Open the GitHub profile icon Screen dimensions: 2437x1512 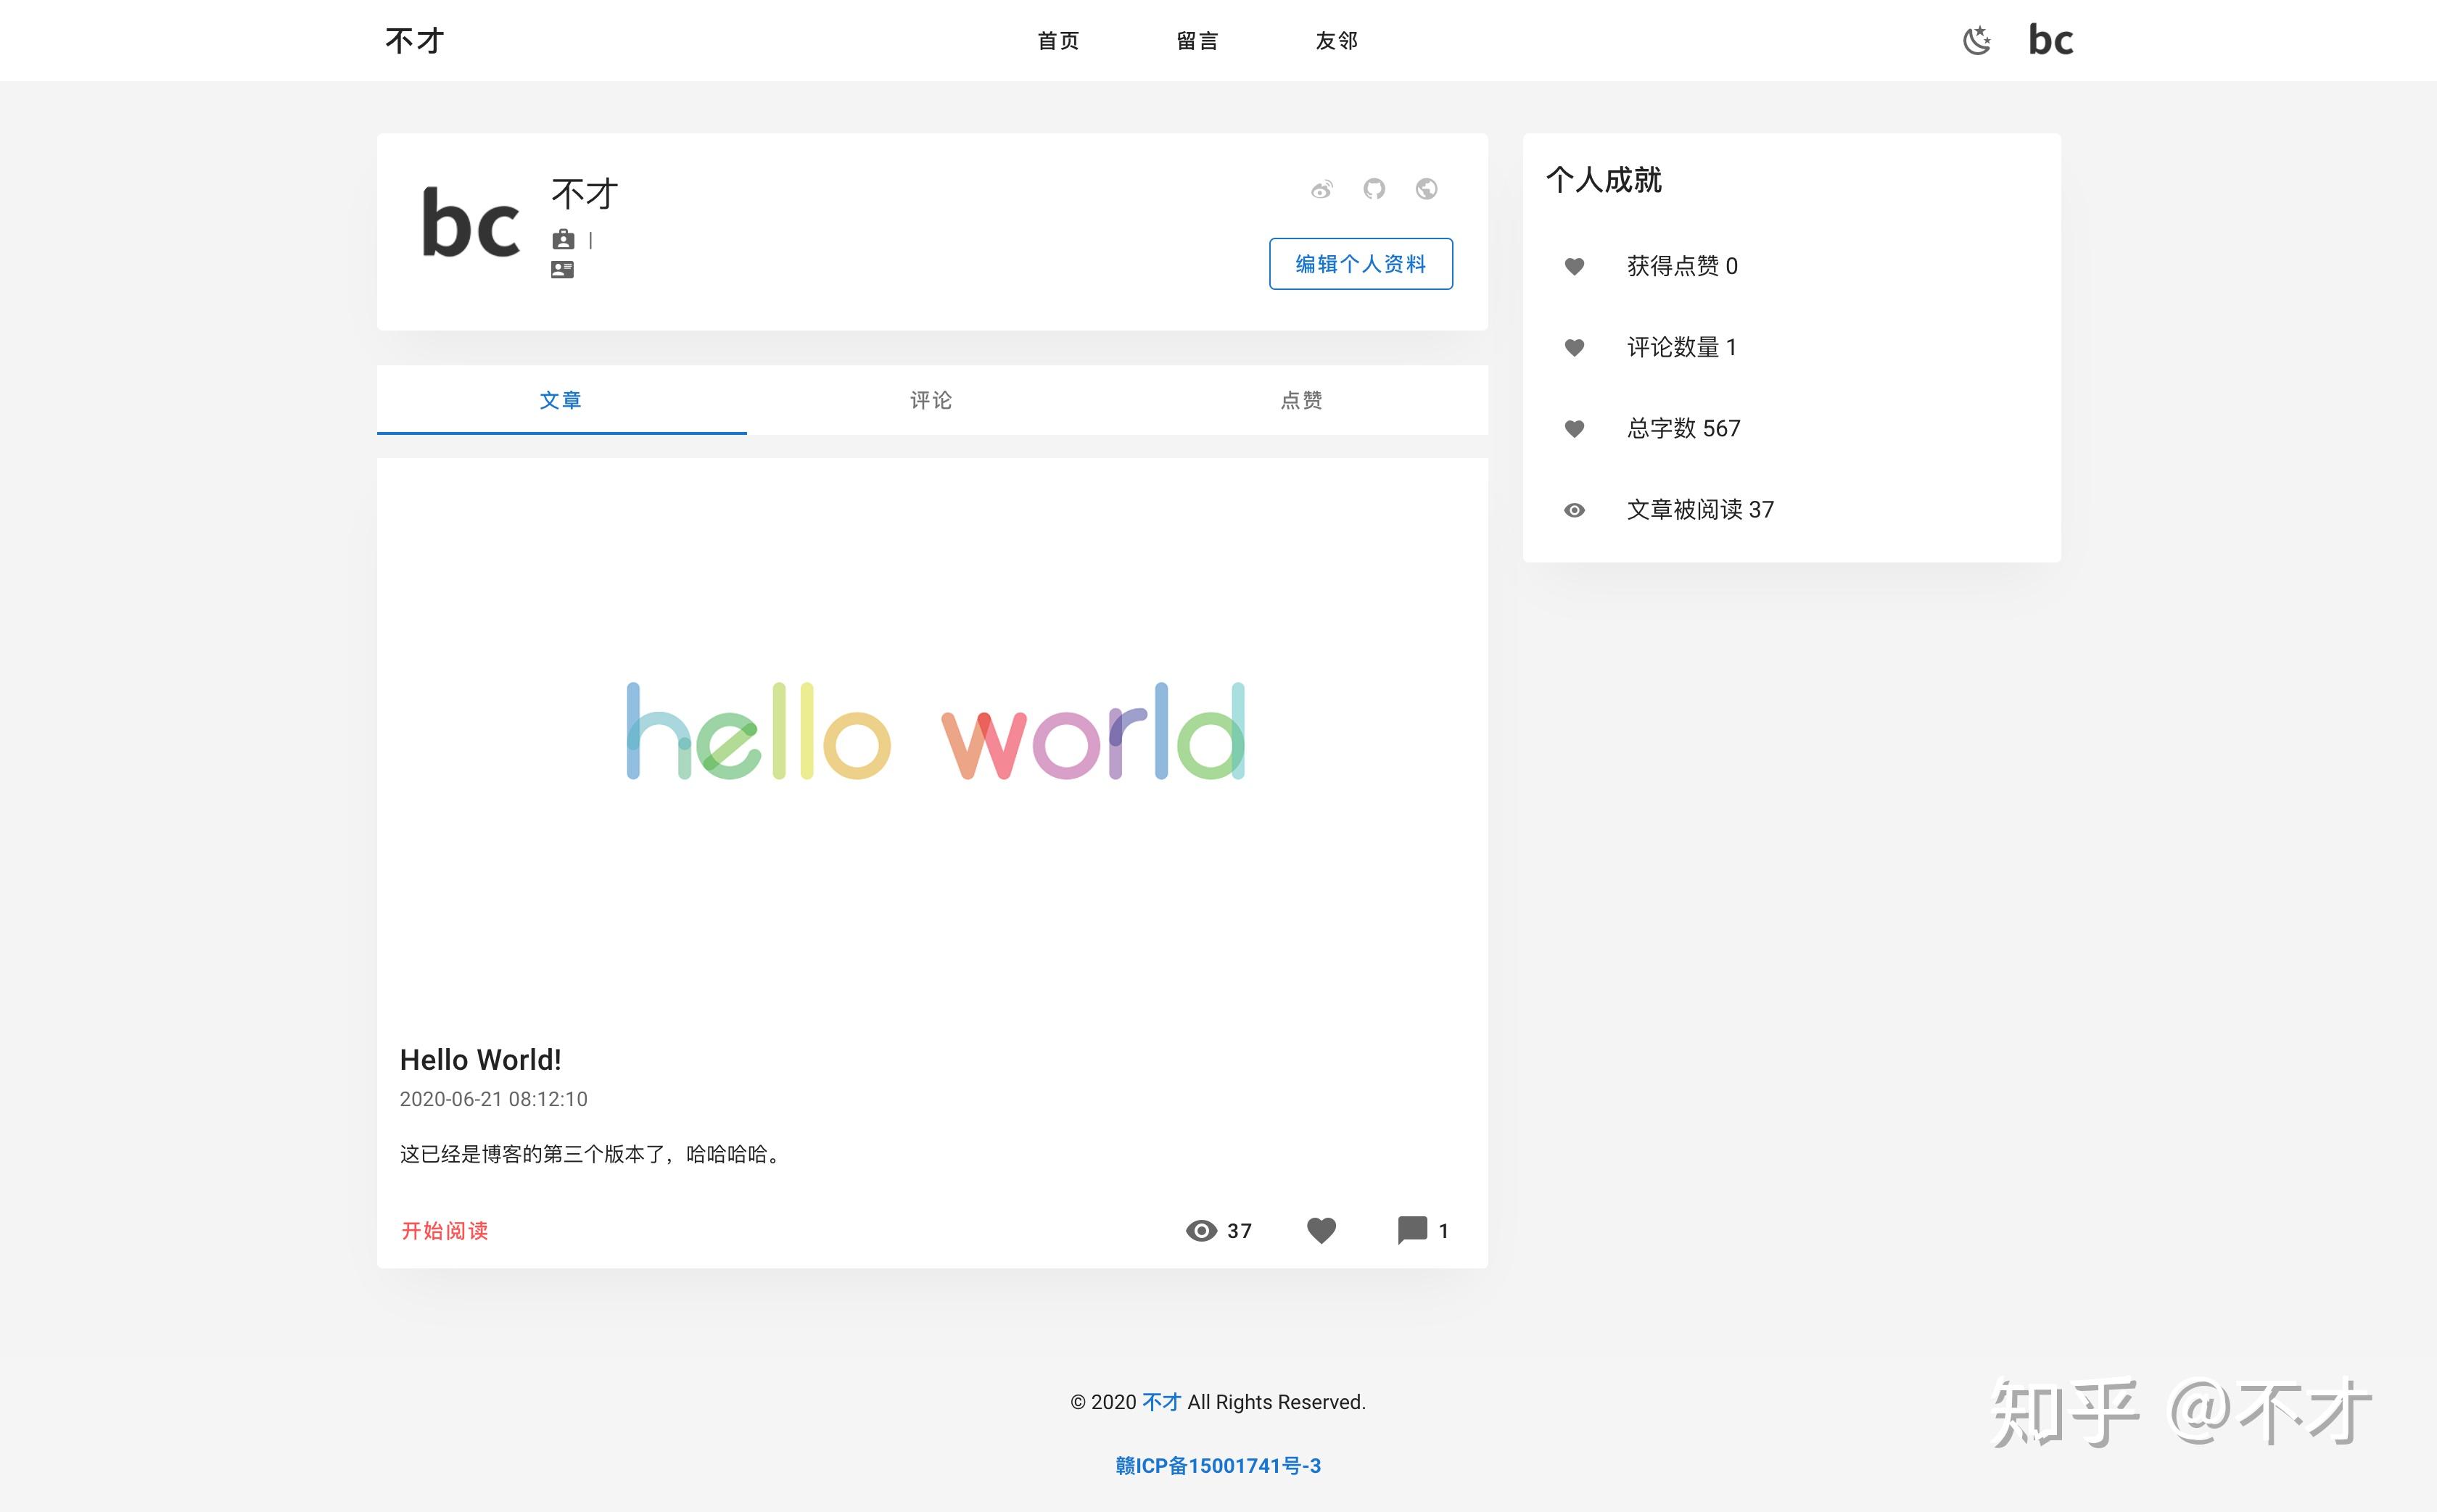point(1374,189)
